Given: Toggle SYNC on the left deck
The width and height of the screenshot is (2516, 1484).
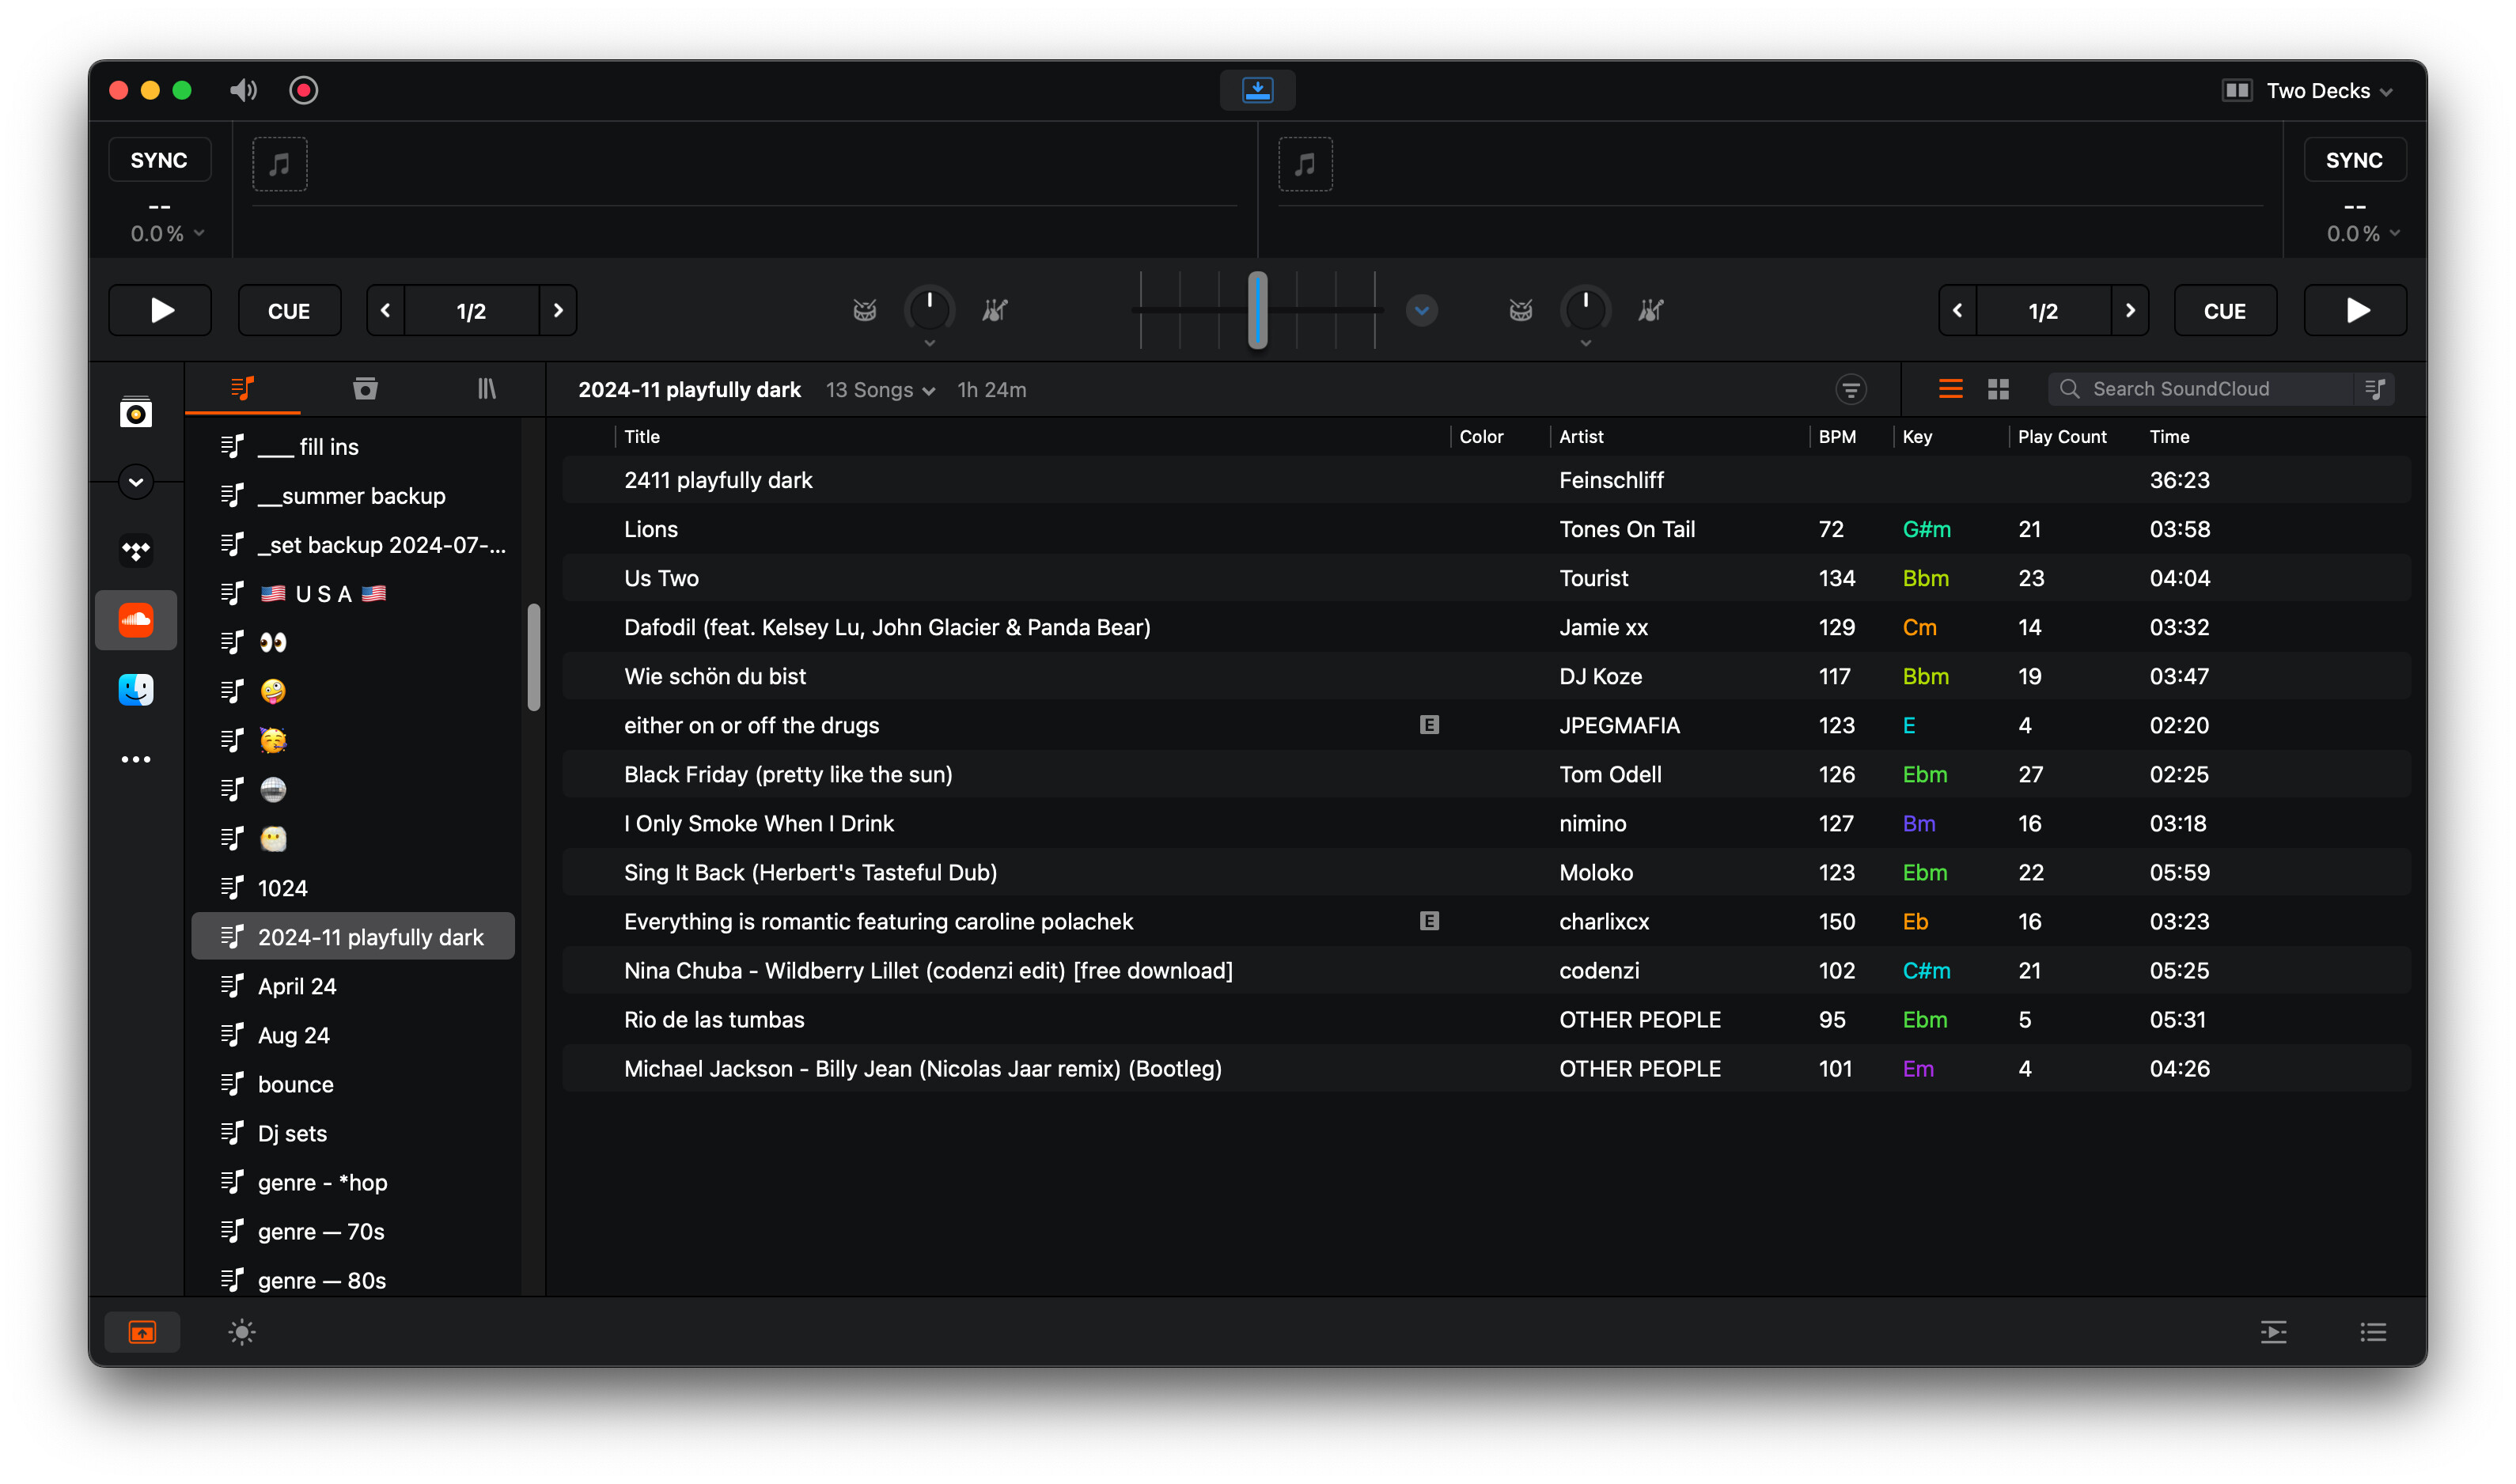Looking at the screenshot, I should (x=159, y=160).
